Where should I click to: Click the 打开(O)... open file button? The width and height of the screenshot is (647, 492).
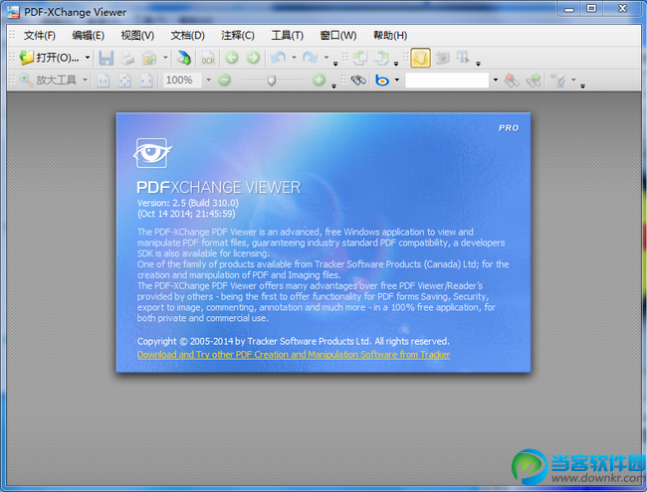pos(49,58)
